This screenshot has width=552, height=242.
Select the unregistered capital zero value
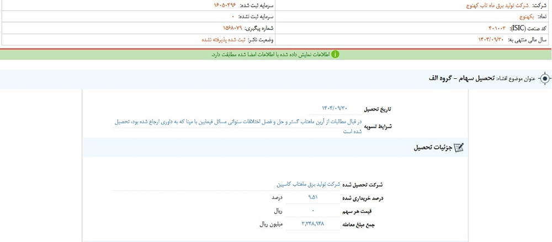233,17
